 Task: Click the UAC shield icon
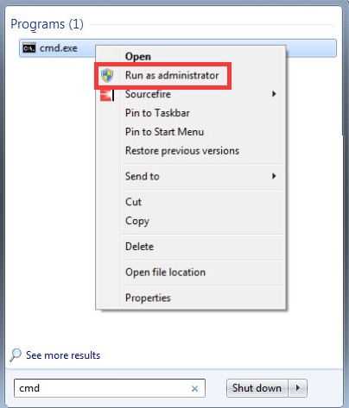click(107, 75)
